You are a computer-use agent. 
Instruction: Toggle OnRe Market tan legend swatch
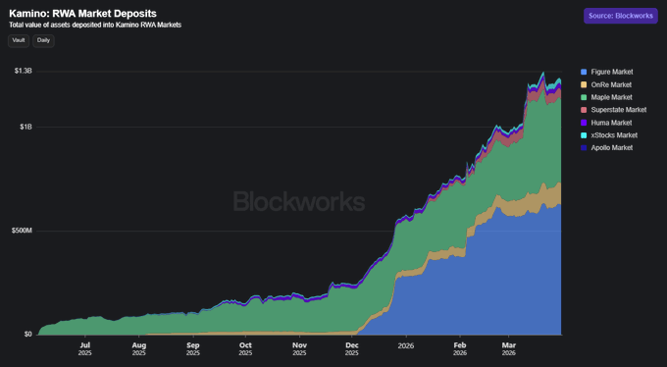(x=584, y=84)
